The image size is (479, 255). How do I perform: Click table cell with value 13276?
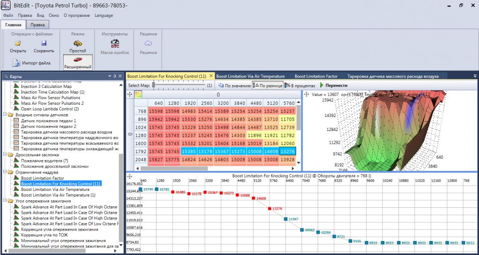click(x=288, y=151)
